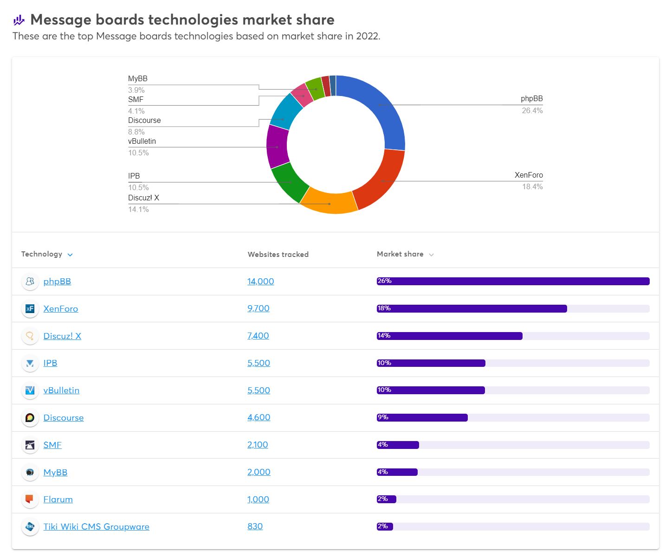The width and height of the screenshot is (672, 557).
Task: Open phpBB's 14,000 websites tracked link
Action: [x=261, y=282]
